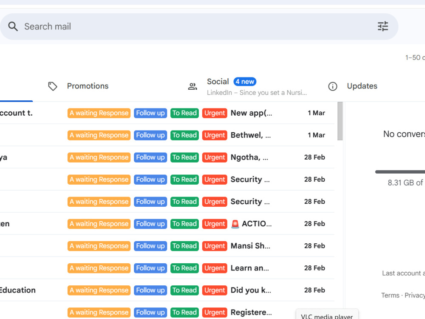The width and height of the screenshot is (425, 319).
Task: Click the Promotions tag icon
Action: point(53,86)
